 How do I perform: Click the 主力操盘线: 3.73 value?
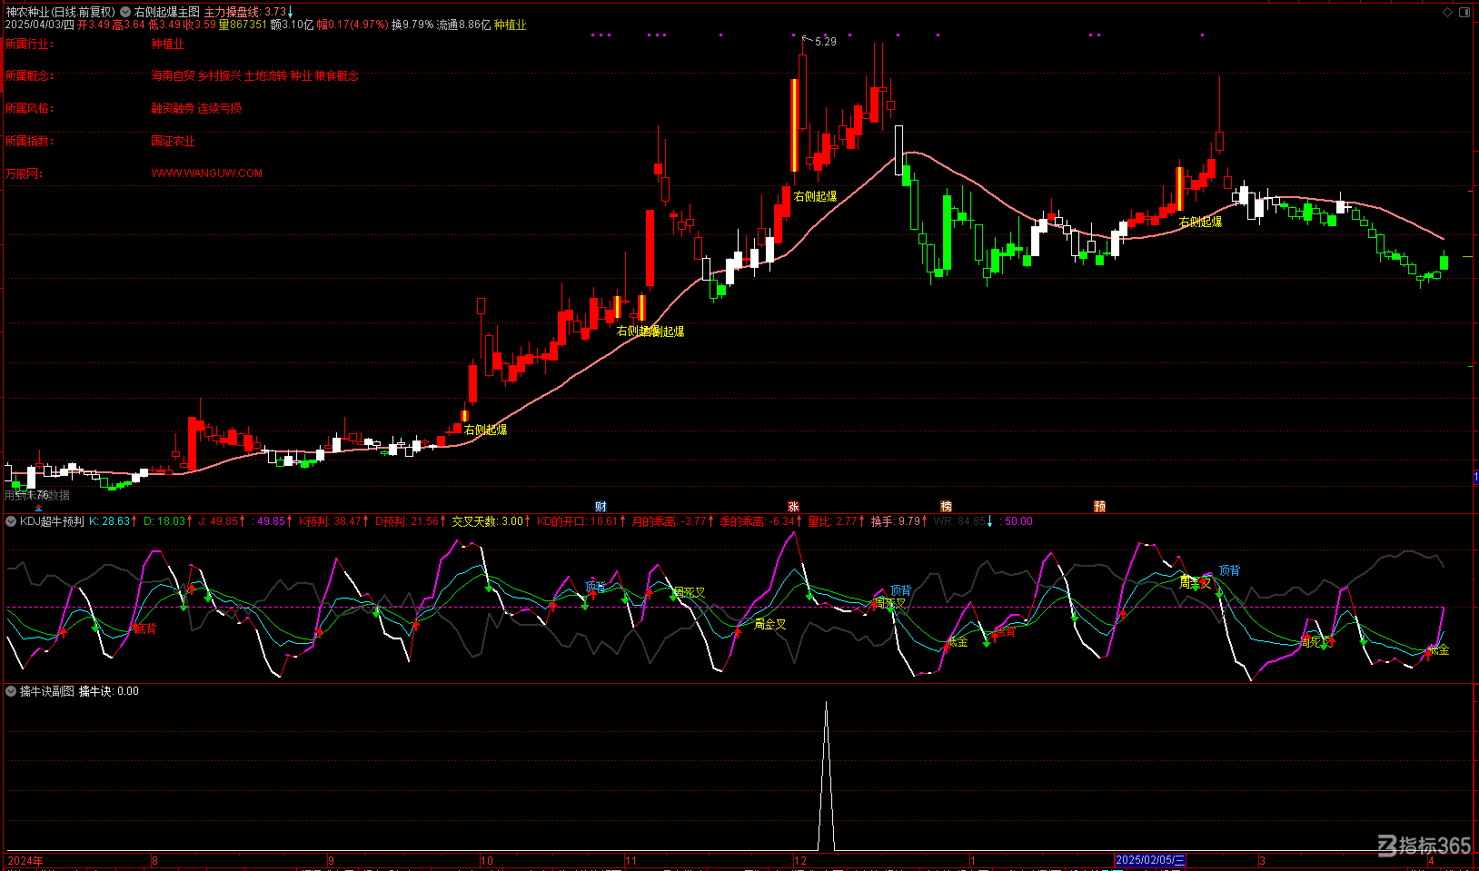245,12
